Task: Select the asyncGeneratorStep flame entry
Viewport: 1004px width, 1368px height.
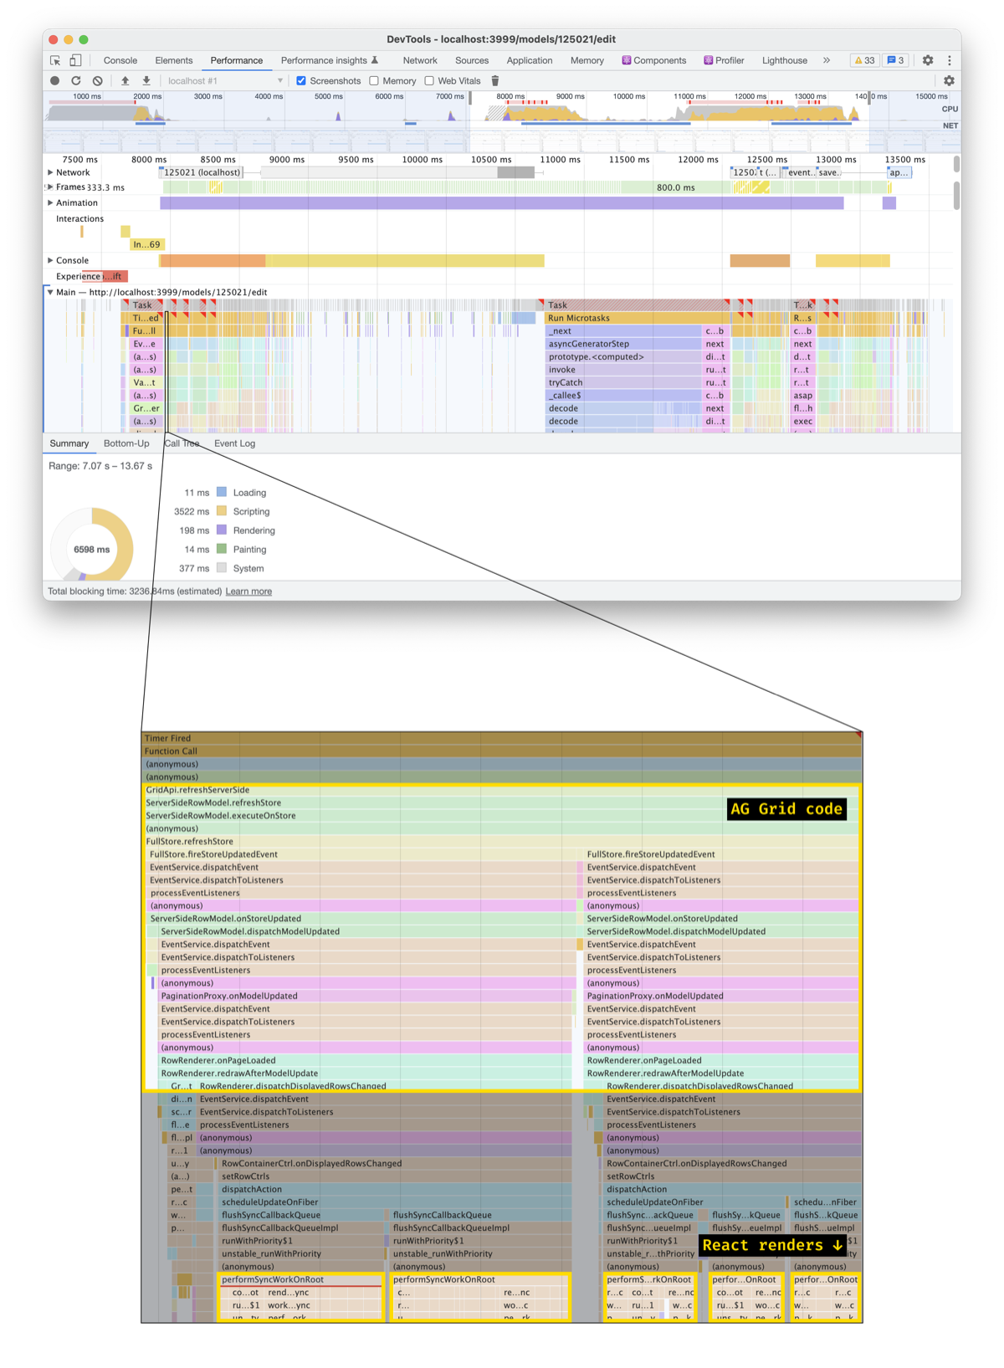Action: (623, 344)
